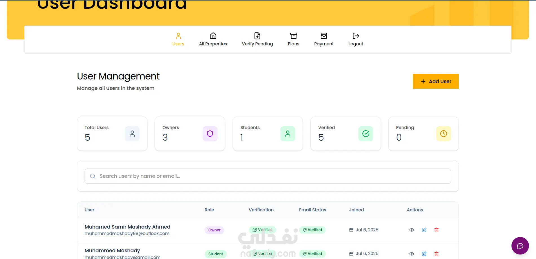Click Jul 6, 2025 date in Student row
Screen dimensions: 536x259
point(367,254)
